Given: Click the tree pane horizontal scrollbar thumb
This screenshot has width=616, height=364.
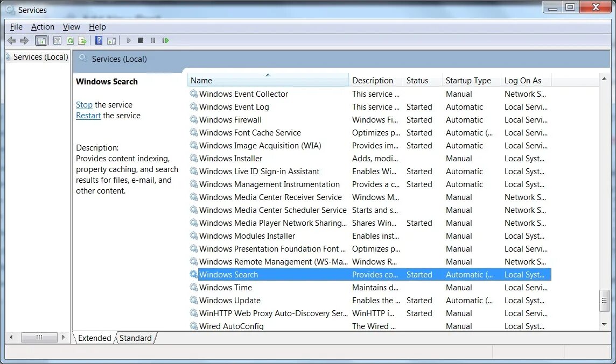Looking at the screenshot, I should (x=39, y=337).
